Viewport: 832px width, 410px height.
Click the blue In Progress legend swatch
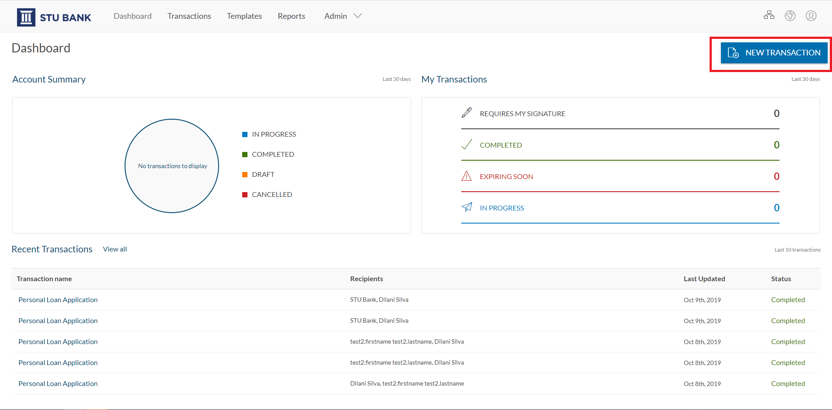point(245,134)
